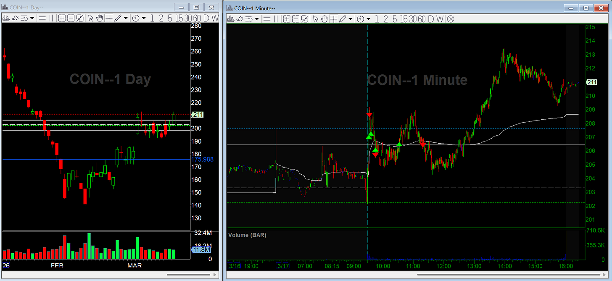Select horizontal lines tool in COIN 1 Day toolbar
Viewport: 612px width, 281px height.
[x=42, y=18]
